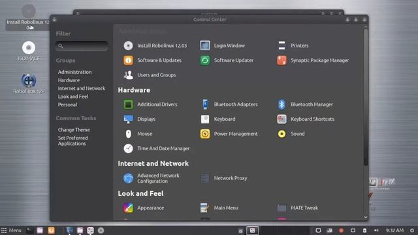The image size is (418, 235).
Task: Open the Printers settings
Action: (x=293, y=46)
